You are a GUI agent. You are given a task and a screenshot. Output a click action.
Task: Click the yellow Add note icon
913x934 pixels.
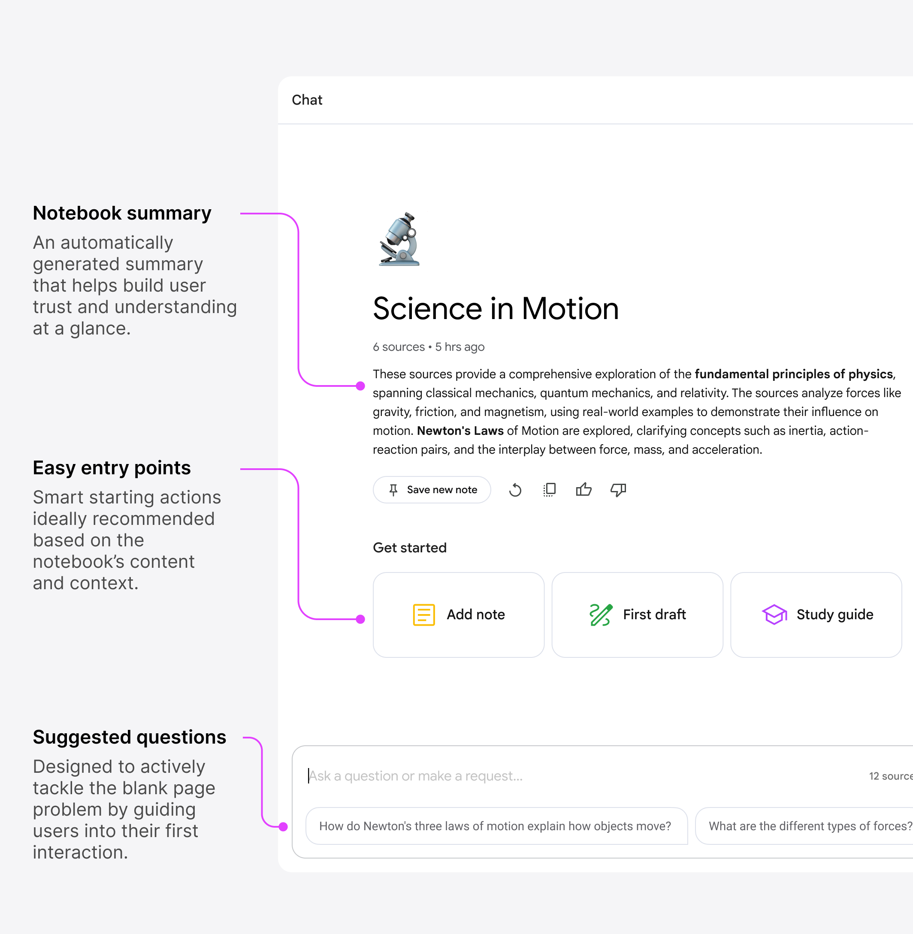tap(424, 615)
